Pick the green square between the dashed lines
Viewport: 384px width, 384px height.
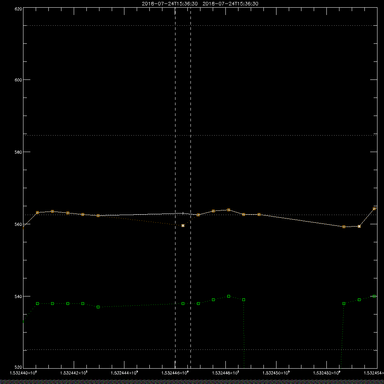coord(183,303)
